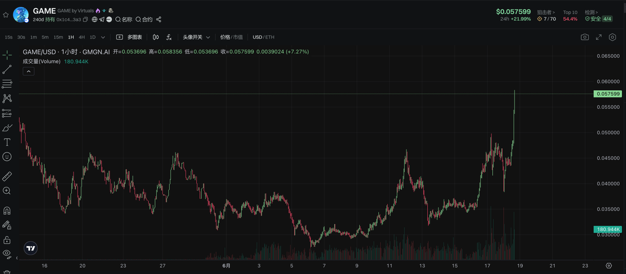Viewport: 626px width, 274px height.
Task: Select the zoom in tool
Action: pyautogui.click(x=7, y=191)
